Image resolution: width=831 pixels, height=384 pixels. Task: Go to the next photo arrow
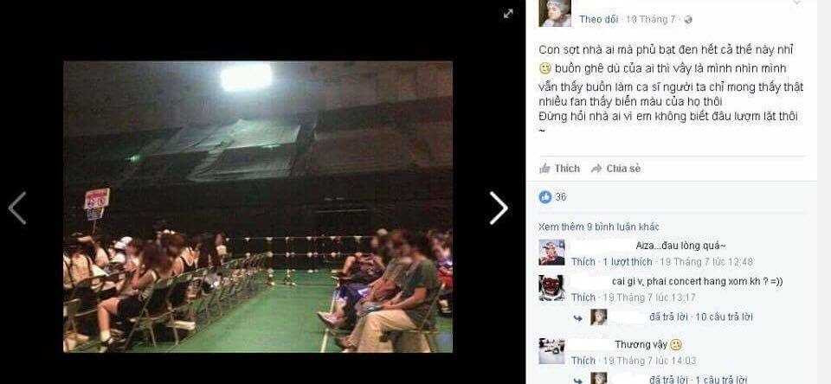[x=499, y=208]
